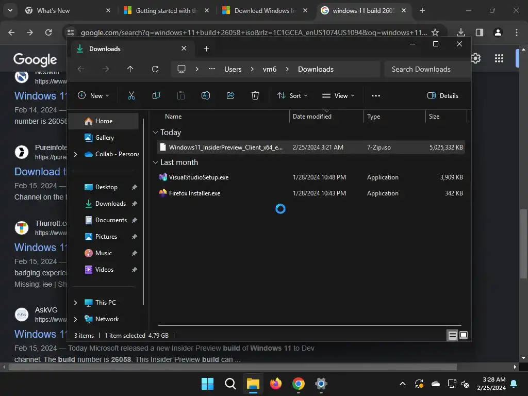Switch to large thumbnails view icon in status bar
The width and height of the screenshot is (528, 396).
tap(464, 335)
